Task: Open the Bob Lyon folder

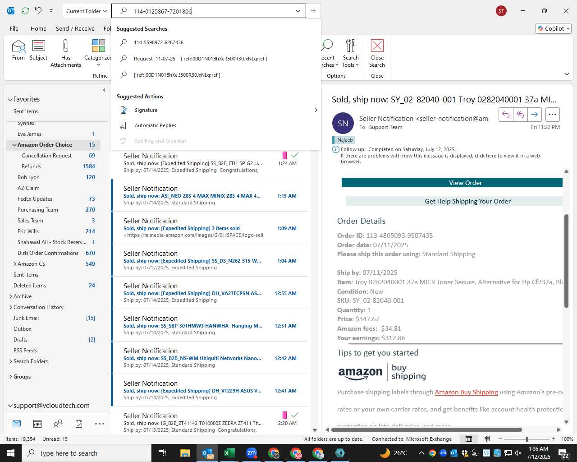Action: [x=28, y=177]
